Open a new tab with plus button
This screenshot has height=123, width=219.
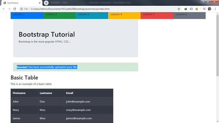click(x=46, y=3)
